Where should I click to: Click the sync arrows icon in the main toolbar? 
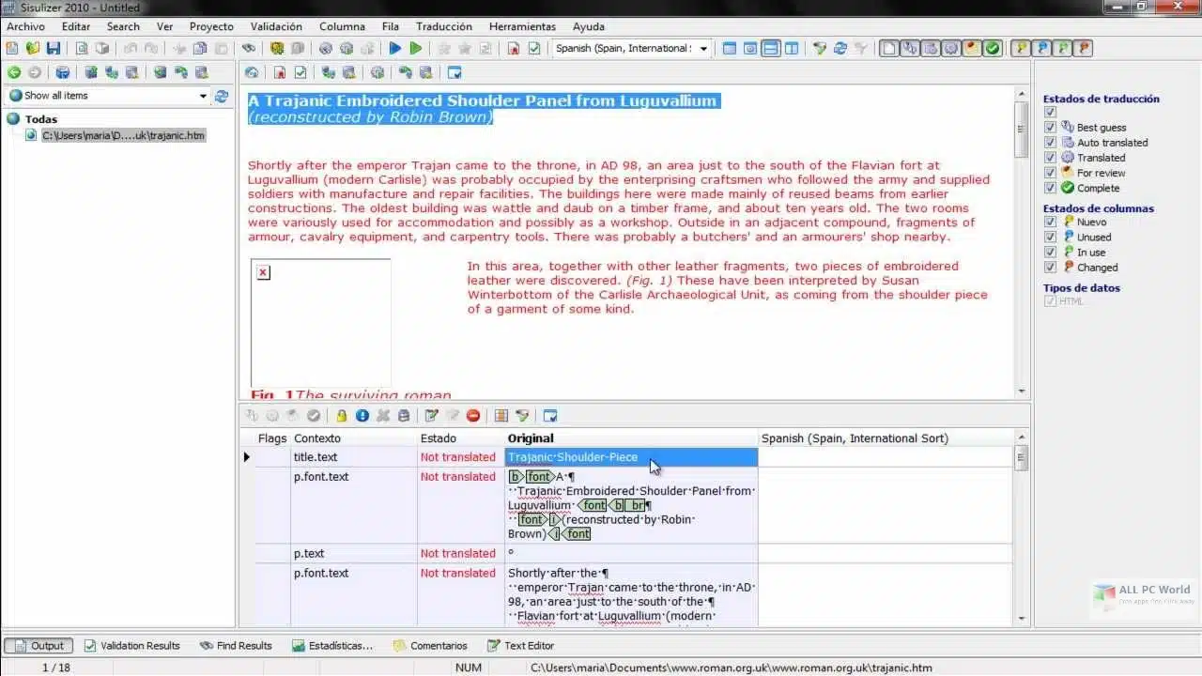(x=840, y=48)
